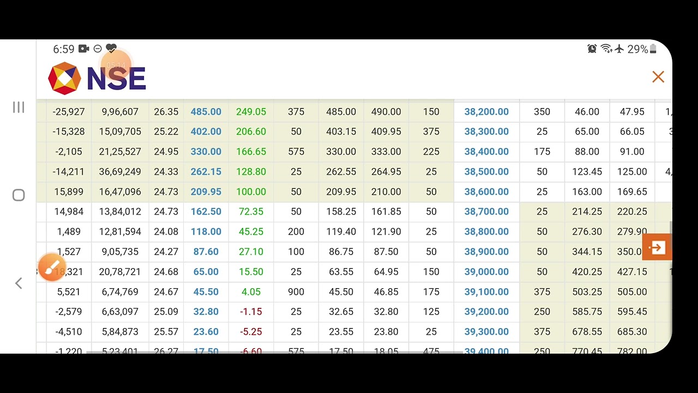698x393 pixels.
Task: Click call LTP 118.00
Action: pyautogui.click(x=206, y=231)
